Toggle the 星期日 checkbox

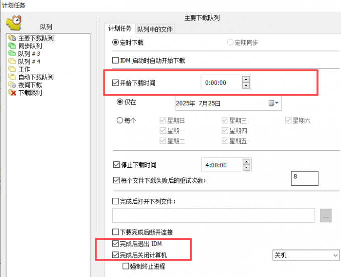coord(162,120)
